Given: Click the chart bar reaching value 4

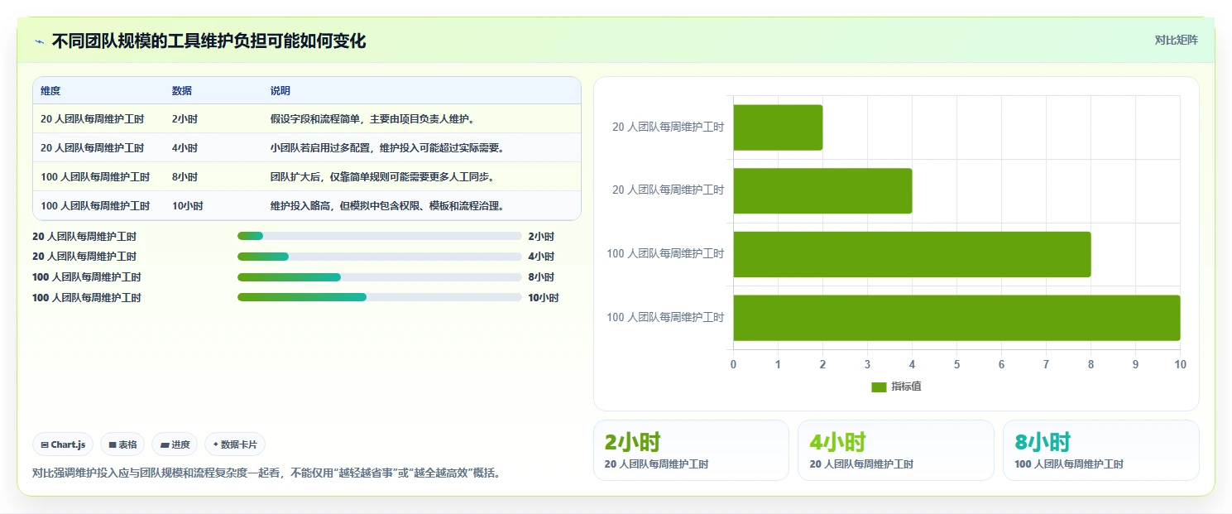Looking at the screenshot, I should [822, 191].
